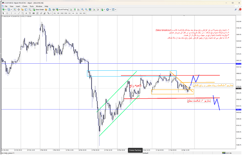Toggle Chart Shift from the end
Viewport: 242px width, 155px height.
coord(98,9)
